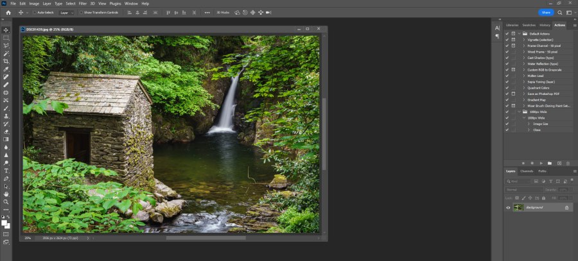Switch to the Channels tab
This screenshot has width=578, height=261.
[527, 171]
